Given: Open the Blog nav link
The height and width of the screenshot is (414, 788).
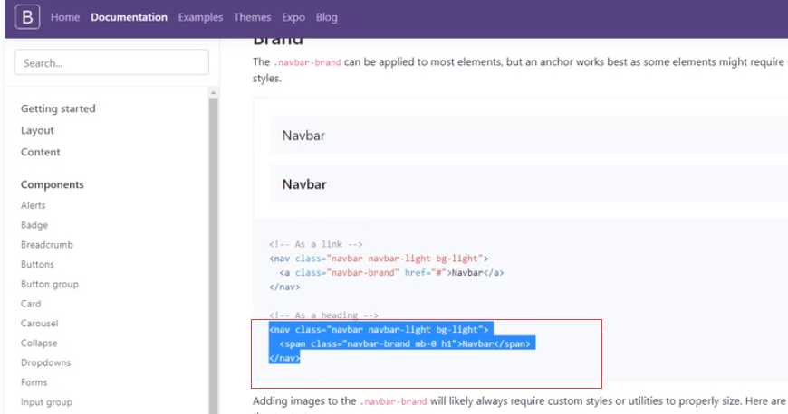Looking at the screenshot, I should (x=327, y=17).
